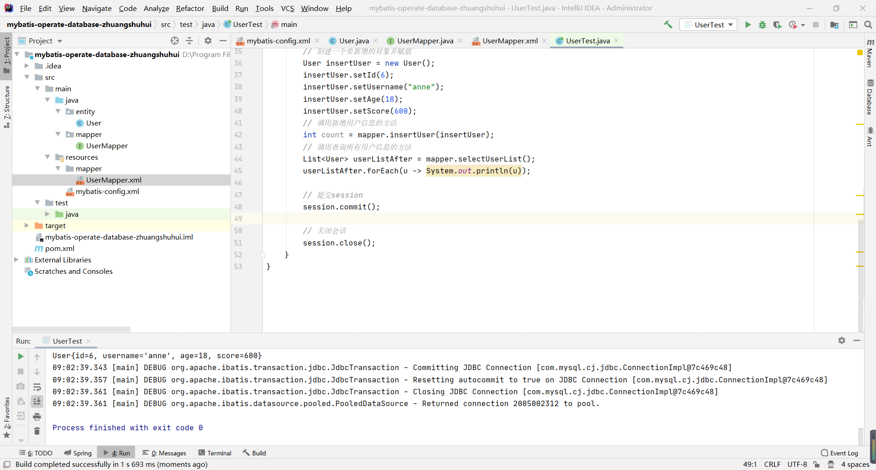Click the editor vertical scrollbar

860,276
